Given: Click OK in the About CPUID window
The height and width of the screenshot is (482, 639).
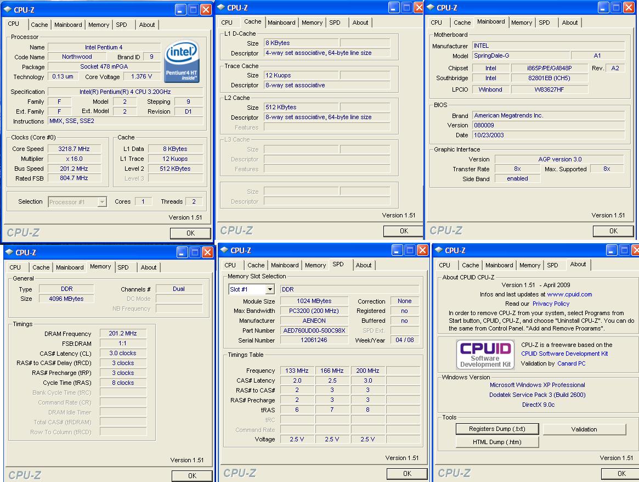Looking at the screenshot, I should pos(621,474).
